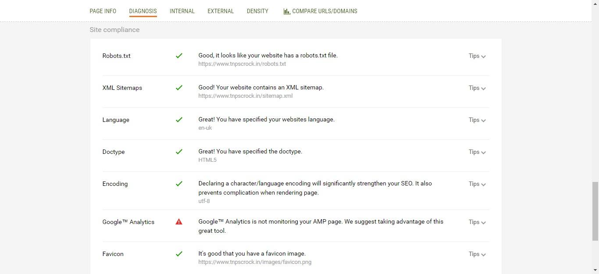
Task: Switch to the PAGE INFO tab
Action: point(103,11)
